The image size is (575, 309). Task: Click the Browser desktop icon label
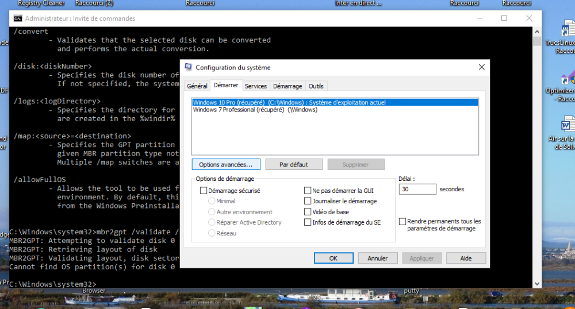coord(94,291)
